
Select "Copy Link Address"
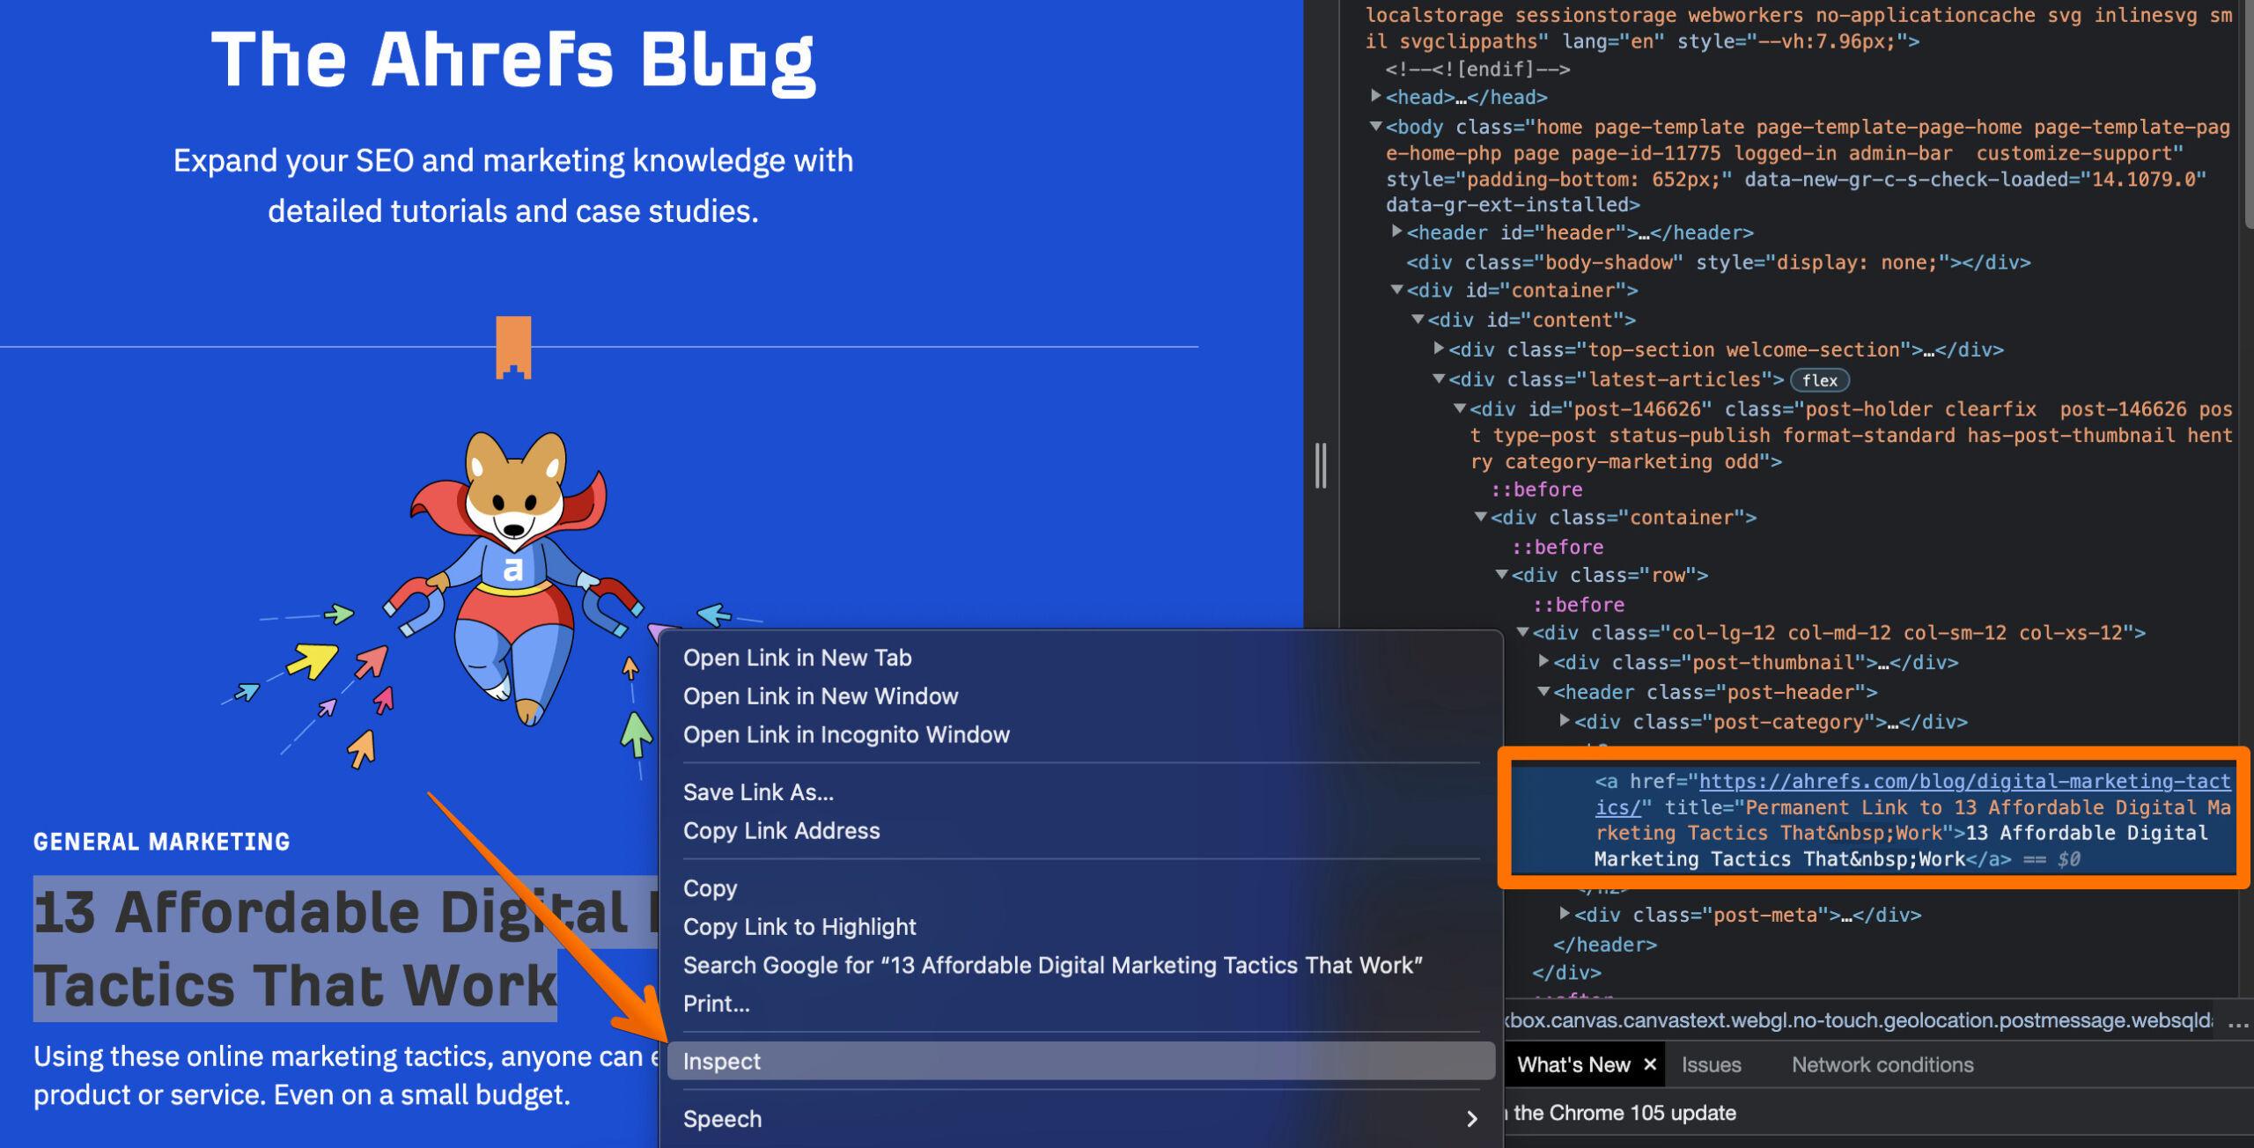coord(782,830)
